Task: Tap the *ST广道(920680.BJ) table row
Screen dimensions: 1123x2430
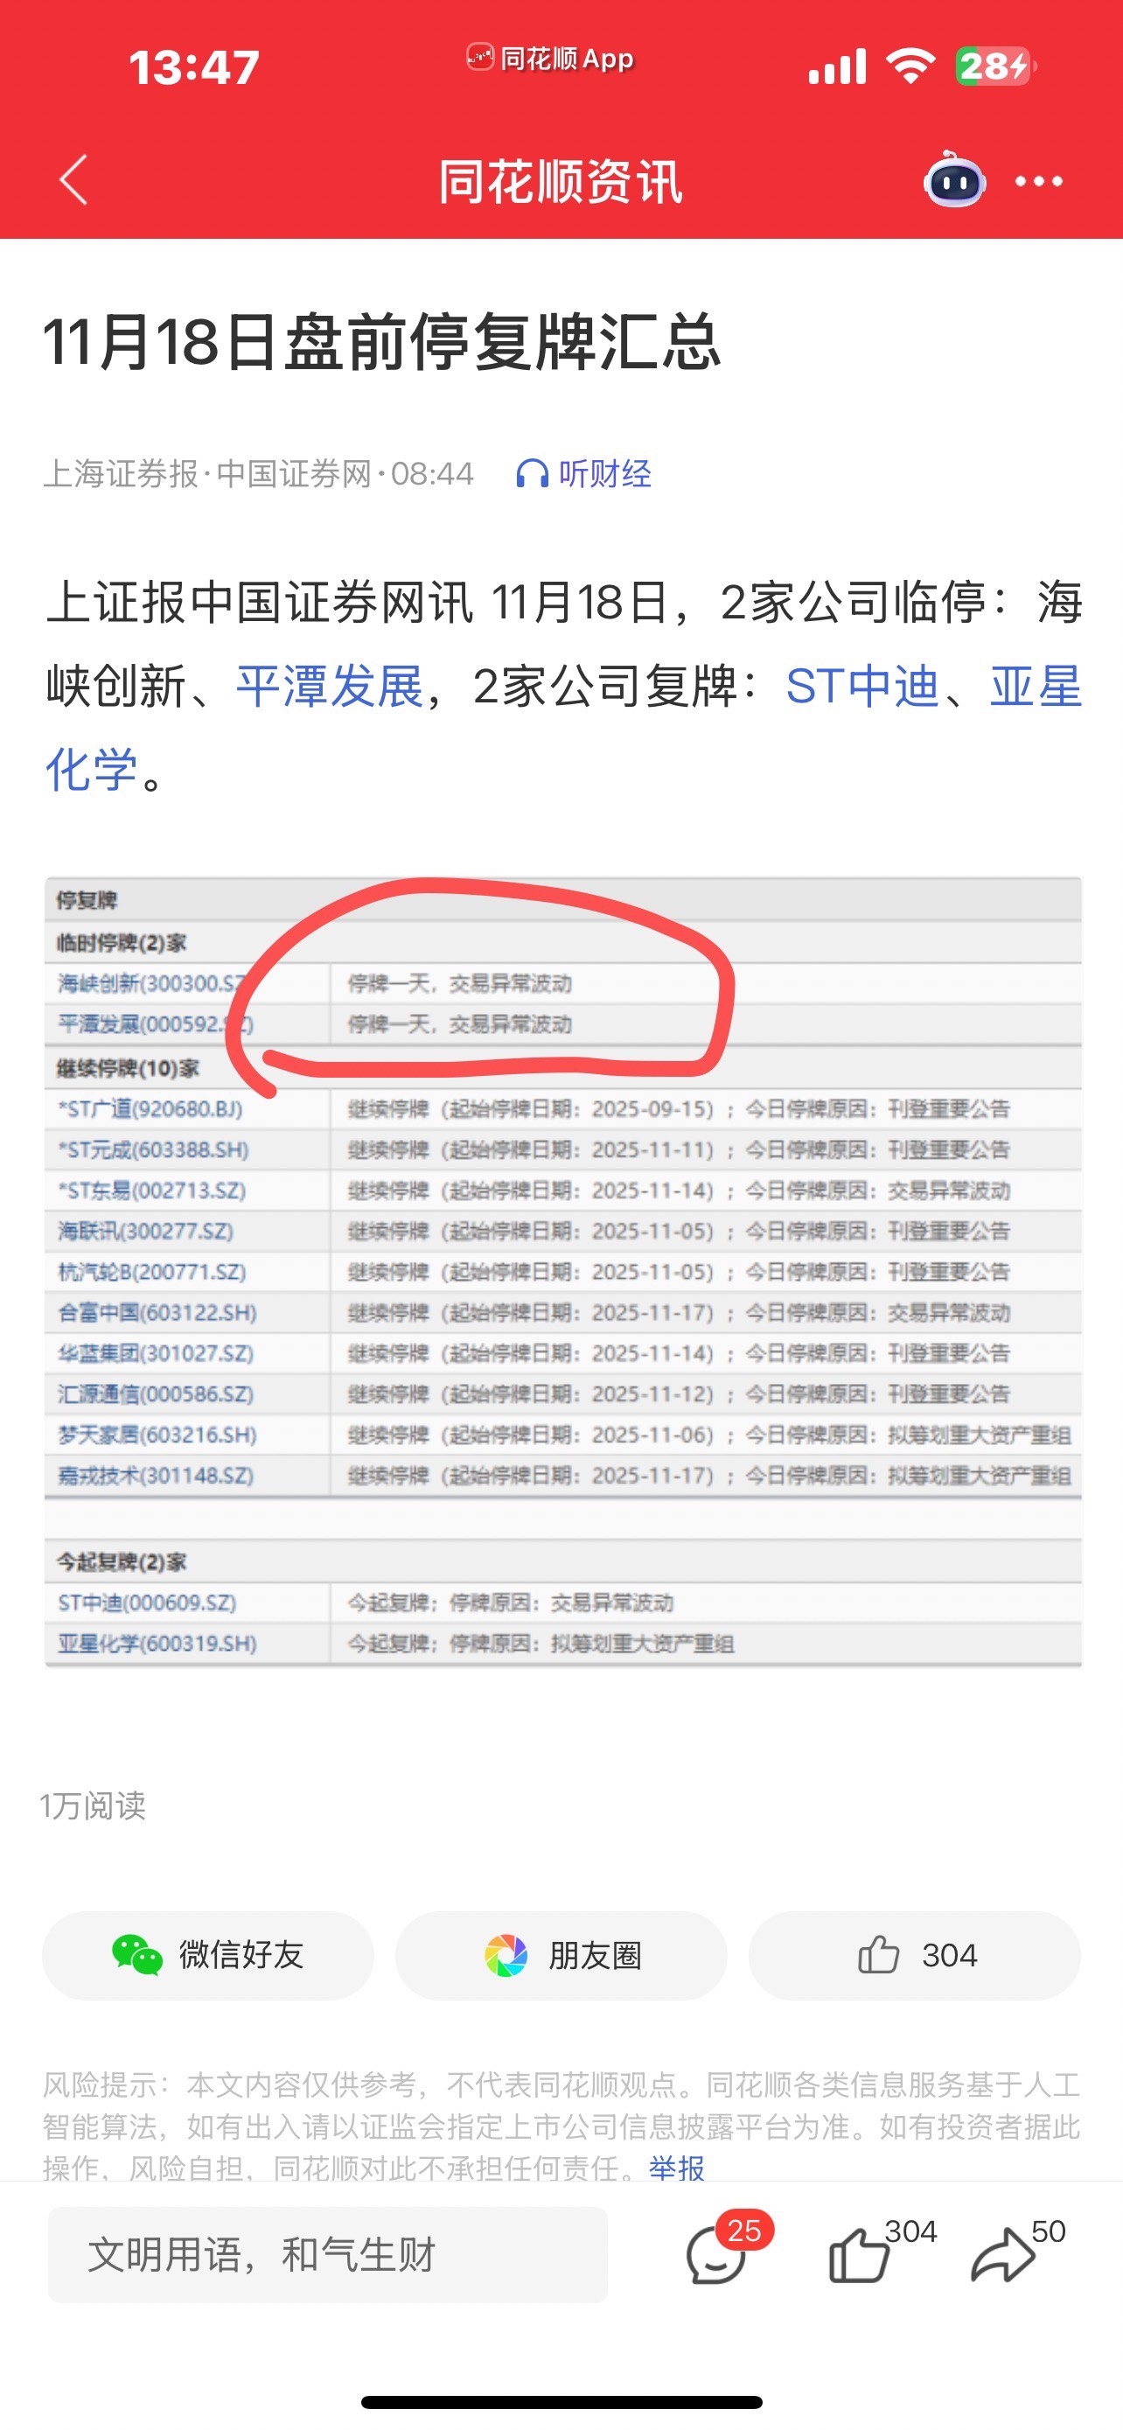Action: (x=563, y=1108)
